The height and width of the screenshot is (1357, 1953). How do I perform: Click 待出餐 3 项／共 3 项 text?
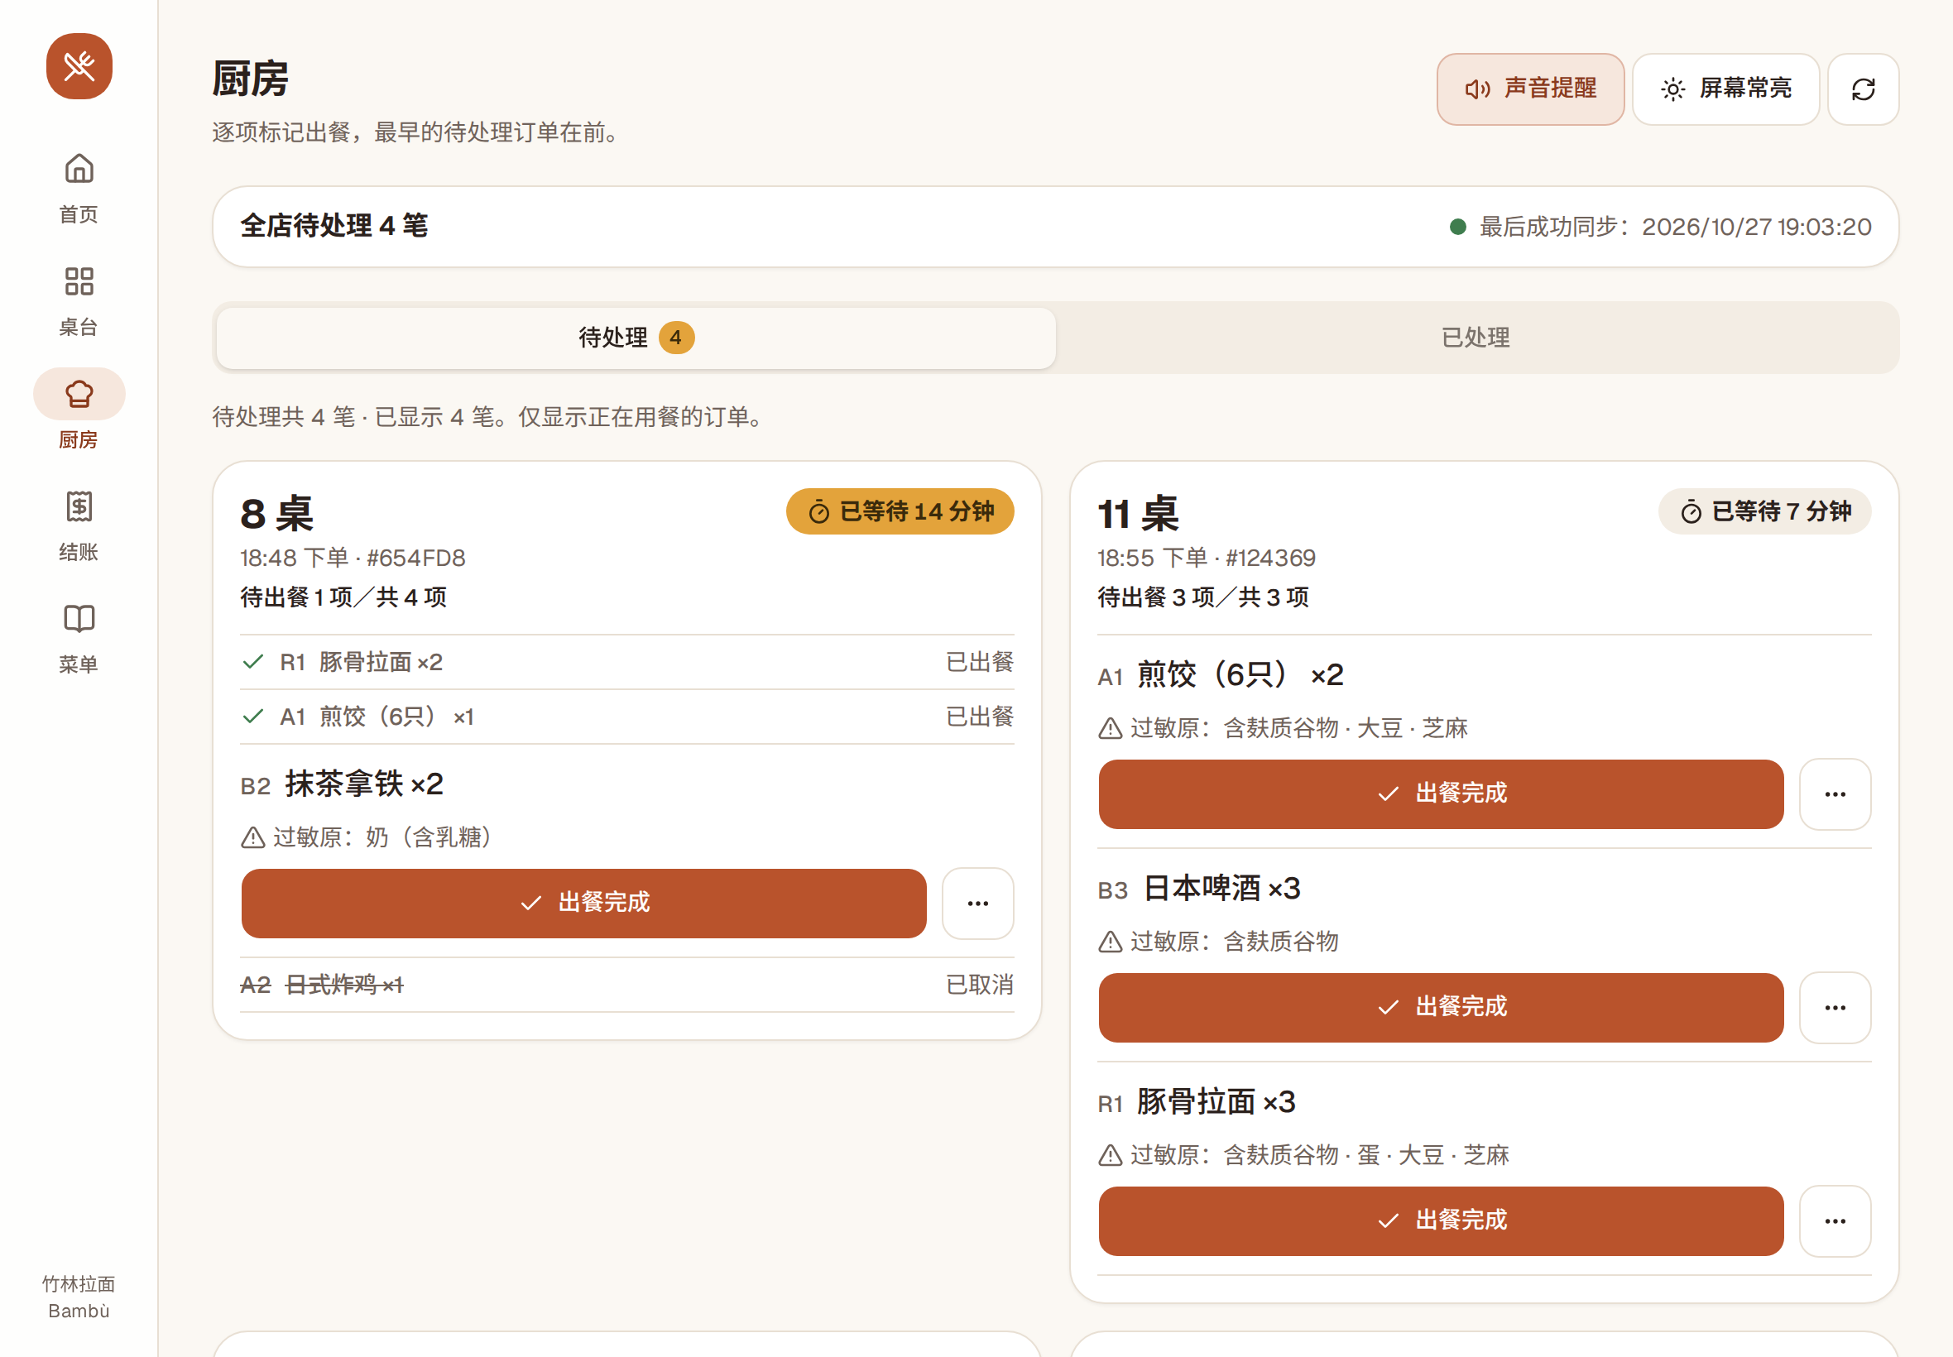click(x=1203, y=597)
